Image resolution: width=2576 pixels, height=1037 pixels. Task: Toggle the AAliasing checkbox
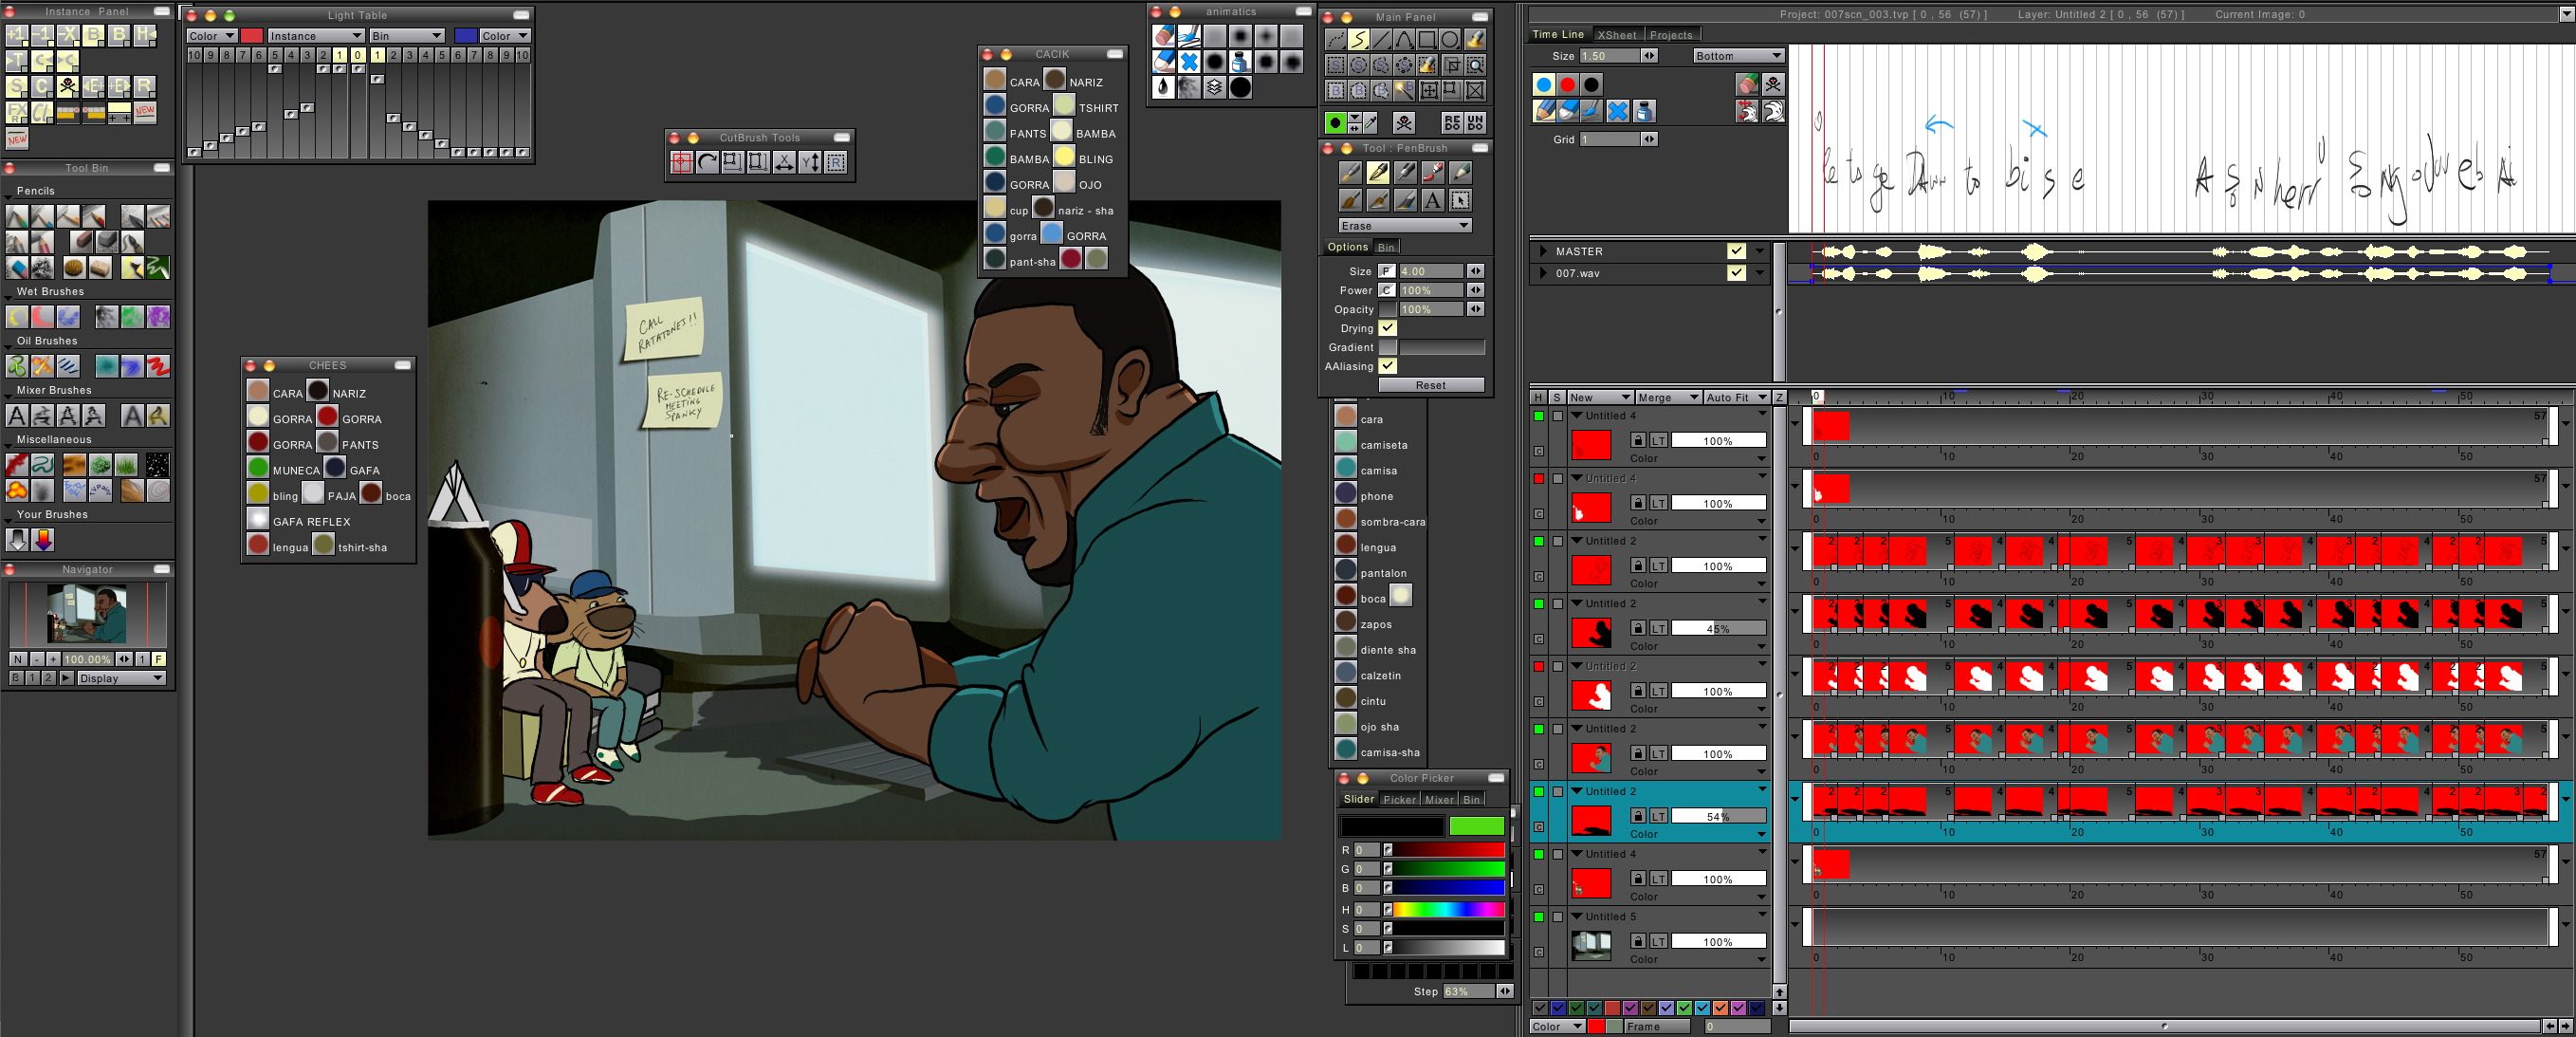[x=1387, y=366]
